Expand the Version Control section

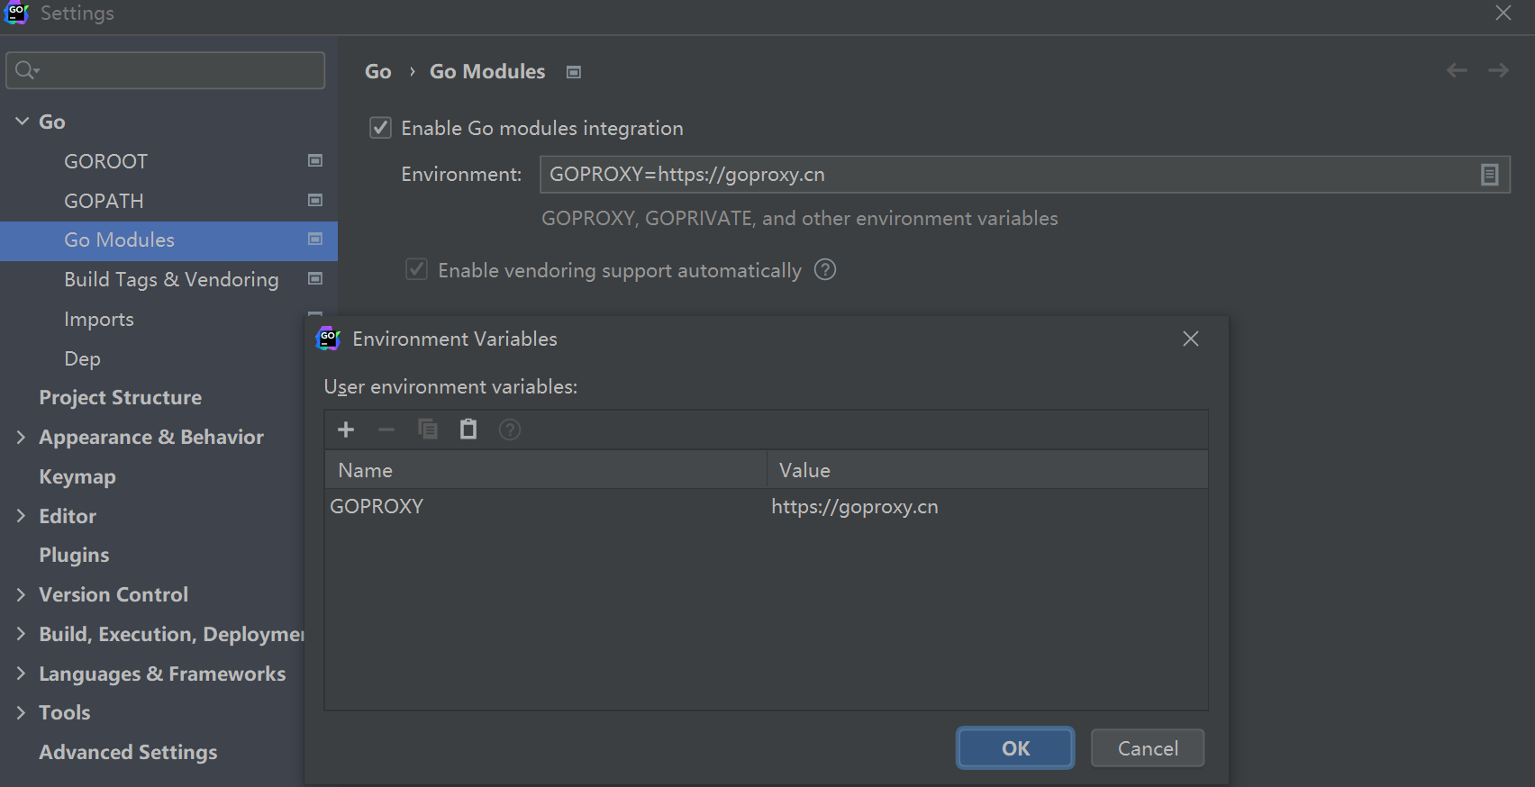pyautogui.click(x=22, y=595)
